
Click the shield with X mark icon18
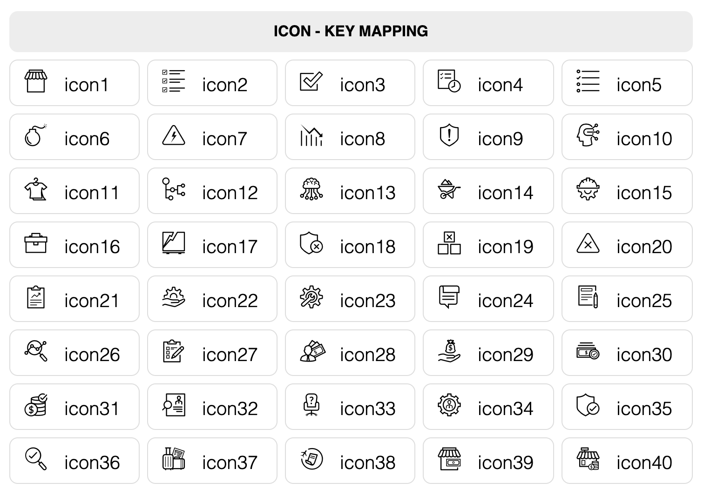[311, 243]
